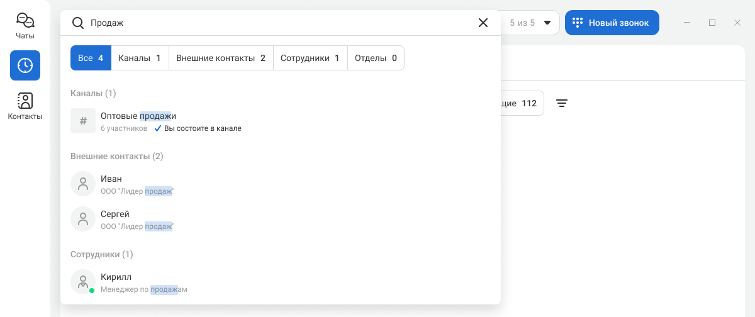Switch to Сотрудники results tab
Viewport: 755px width, 317px height.
coord(310,58)
